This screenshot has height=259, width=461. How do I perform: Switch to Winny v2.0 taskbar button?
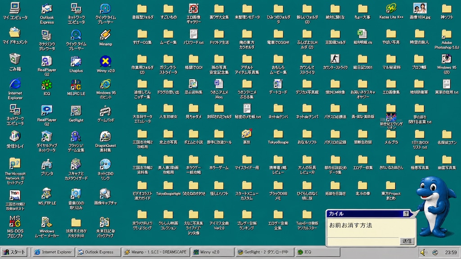click(213, 252)
